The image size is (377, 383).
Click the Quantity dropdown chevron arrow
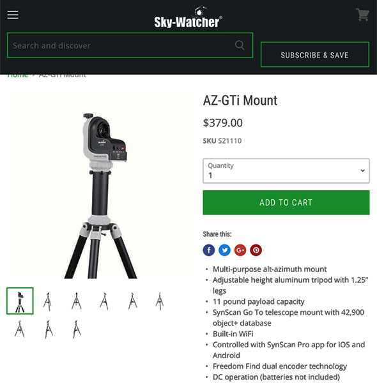click(x=362, y=170)
